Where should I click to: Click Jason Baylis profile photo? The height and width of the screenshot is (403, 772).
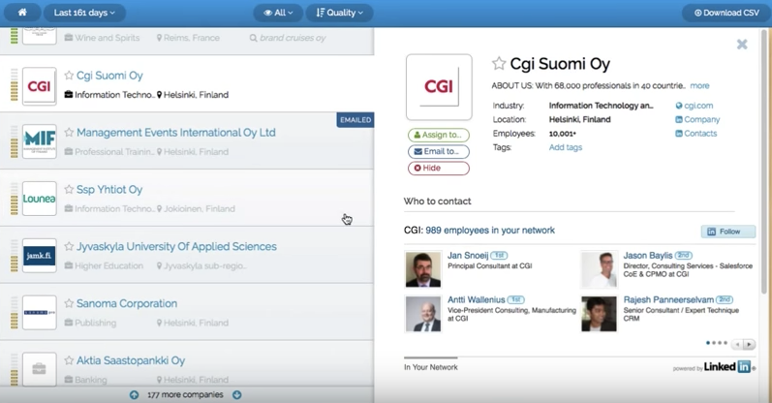pyautogui.click(x=599, y=269)
